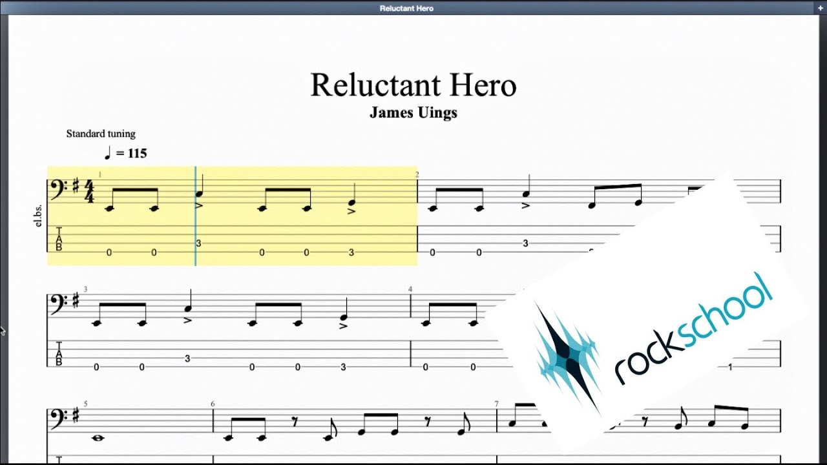Click the bass clef on the first staff
Image resolution: width=827 pixels, height=465 pixels.
[58, 191]
